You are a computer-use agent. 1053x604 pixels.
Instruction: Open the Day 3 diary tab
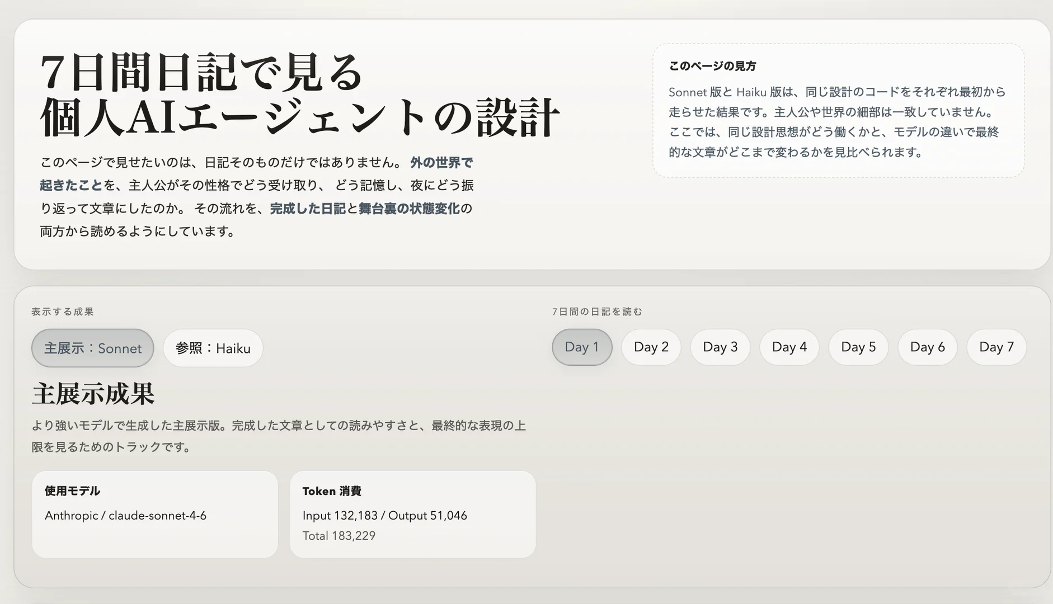click(720, 347)
